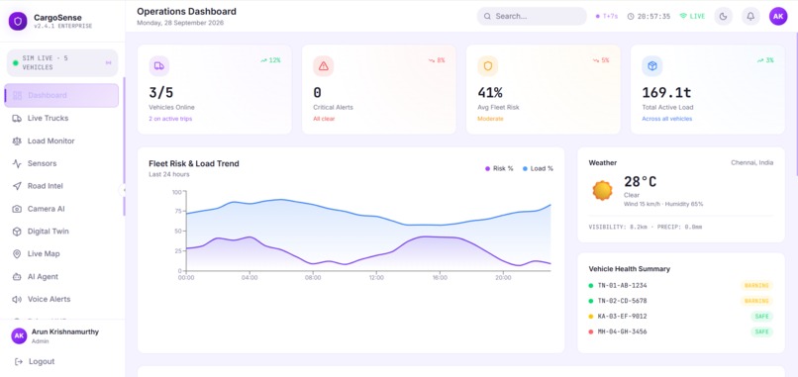Open Live Map via its pin icon
Screen dimensions: 798x377
point(17,254)
